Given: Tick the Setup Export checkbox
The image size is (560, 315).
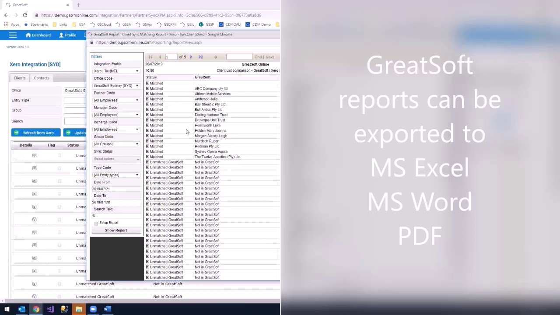Looking at the screenshot, I should pyautogui.click(x=96, y=223).
